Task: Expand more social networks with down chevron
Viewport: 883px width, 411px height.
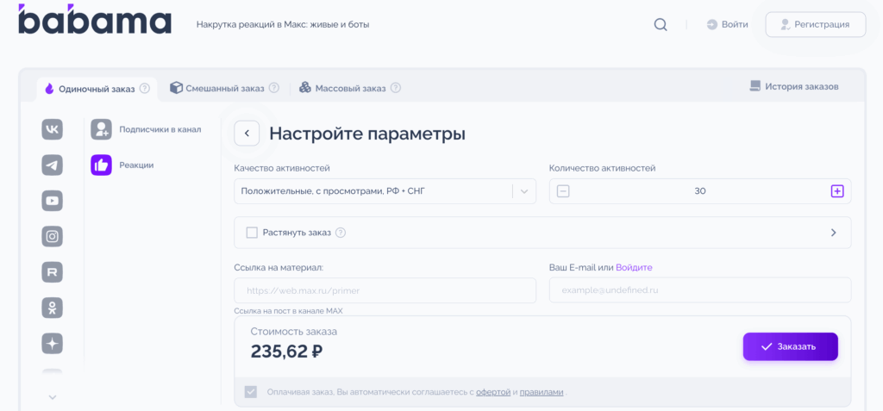Action: [53, 397]
